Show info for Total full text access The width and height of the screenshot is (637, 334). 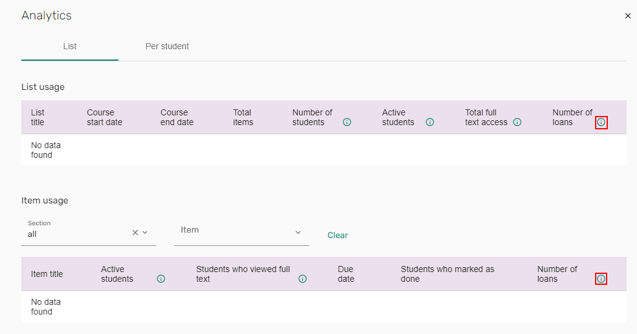pyautogui.click(x=517, y=122)
